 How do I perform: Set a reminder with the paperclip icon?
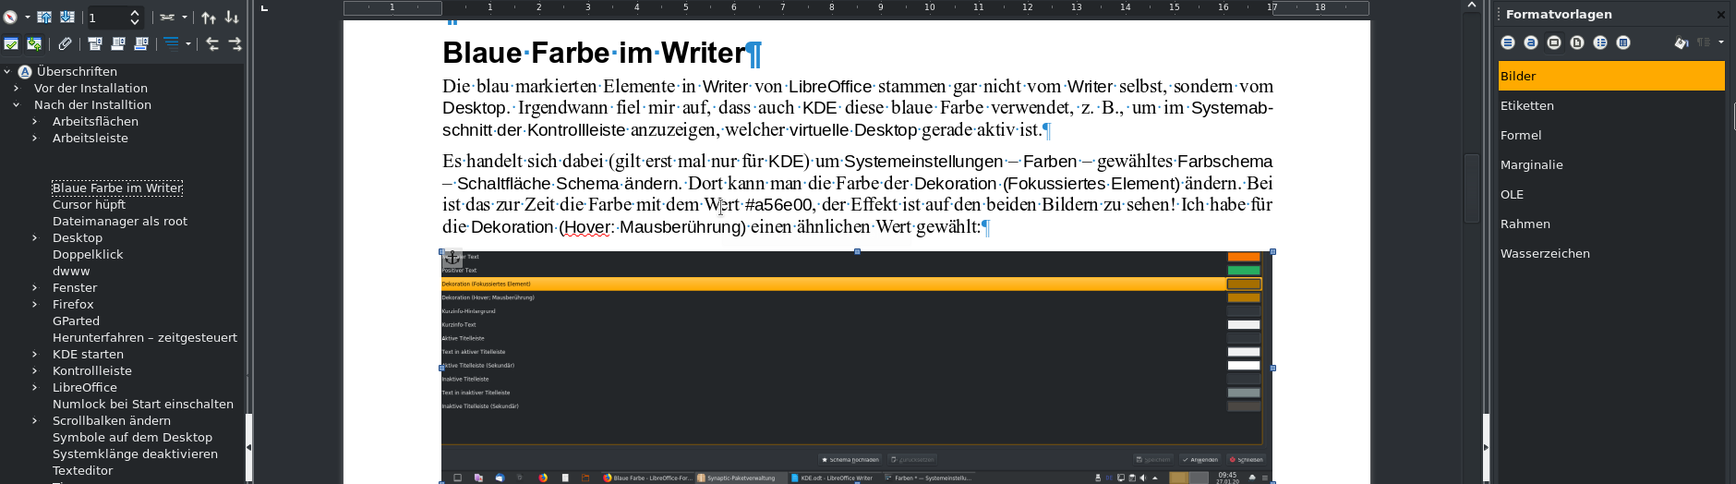[65, 43]
